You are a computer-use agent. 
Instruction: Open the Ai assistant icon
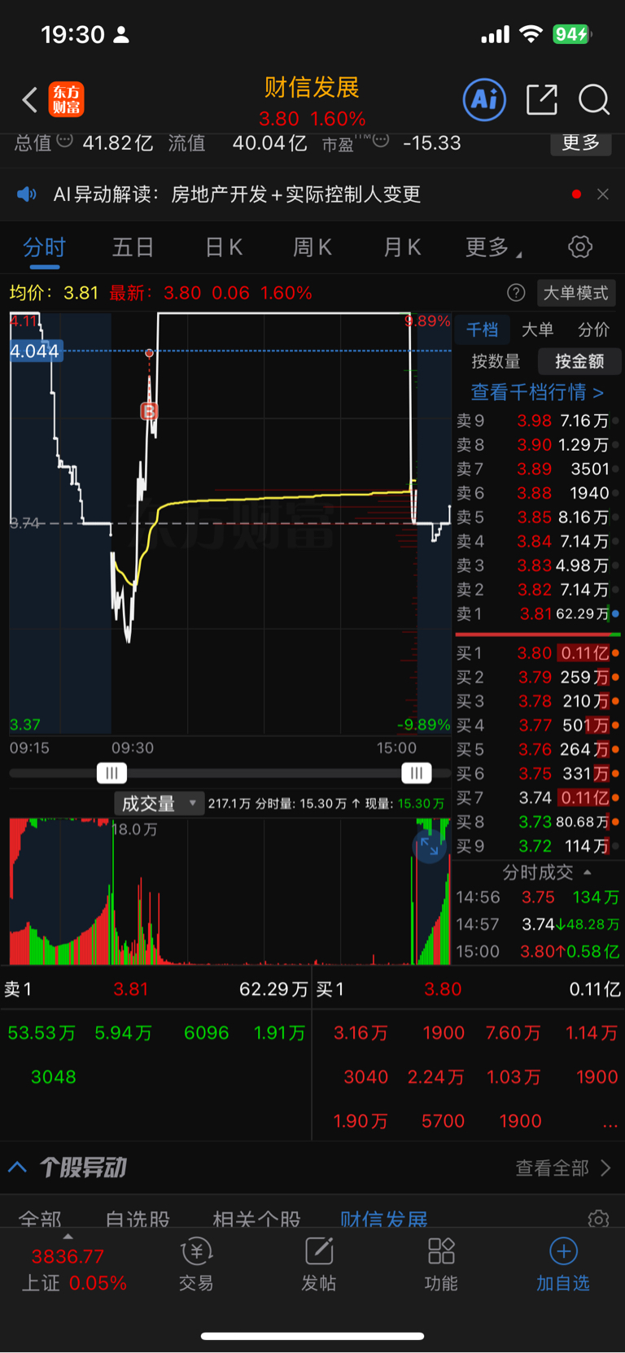click(484, 100)
